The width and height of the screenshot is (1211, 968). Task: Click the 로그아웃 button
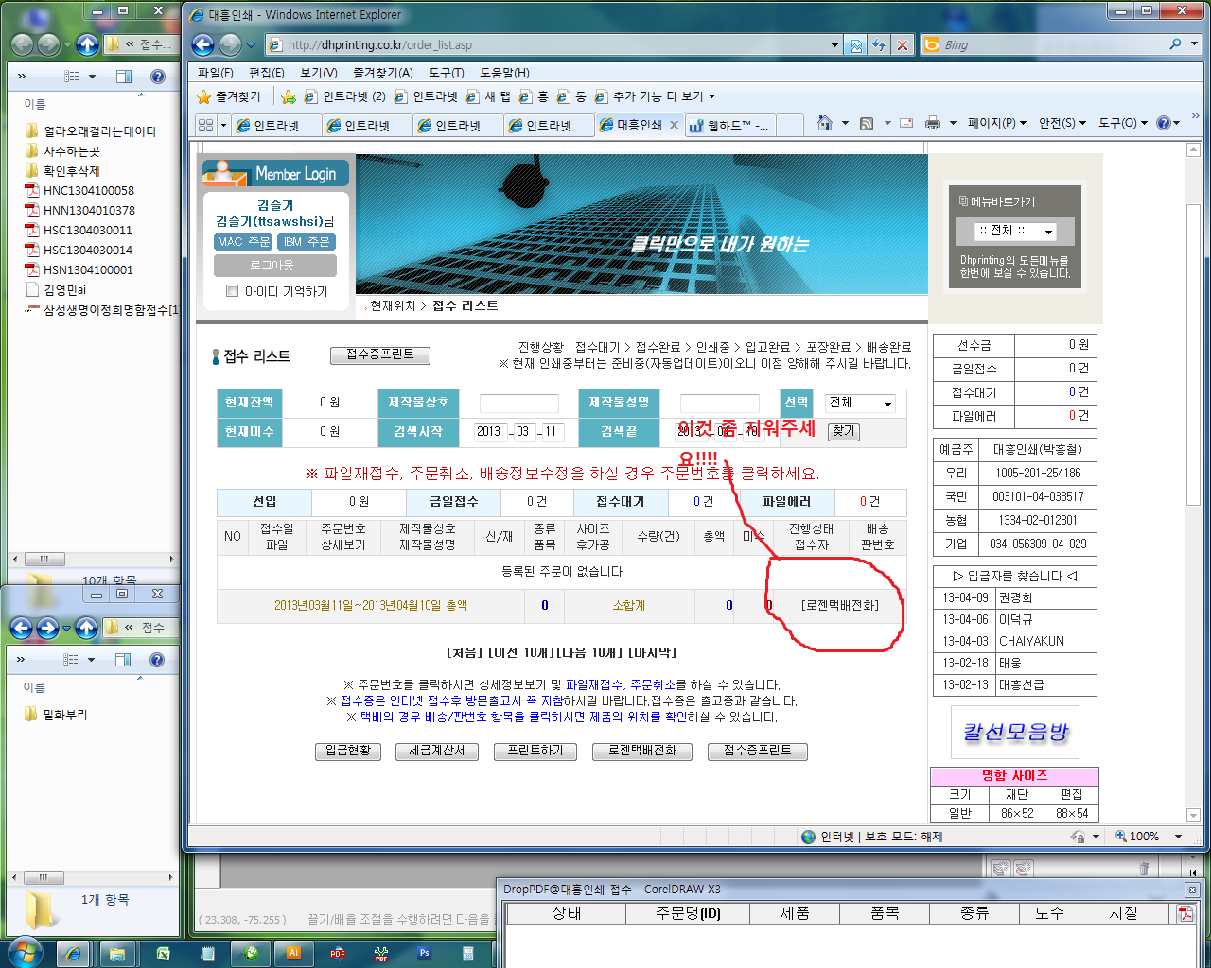pos(272,266)
